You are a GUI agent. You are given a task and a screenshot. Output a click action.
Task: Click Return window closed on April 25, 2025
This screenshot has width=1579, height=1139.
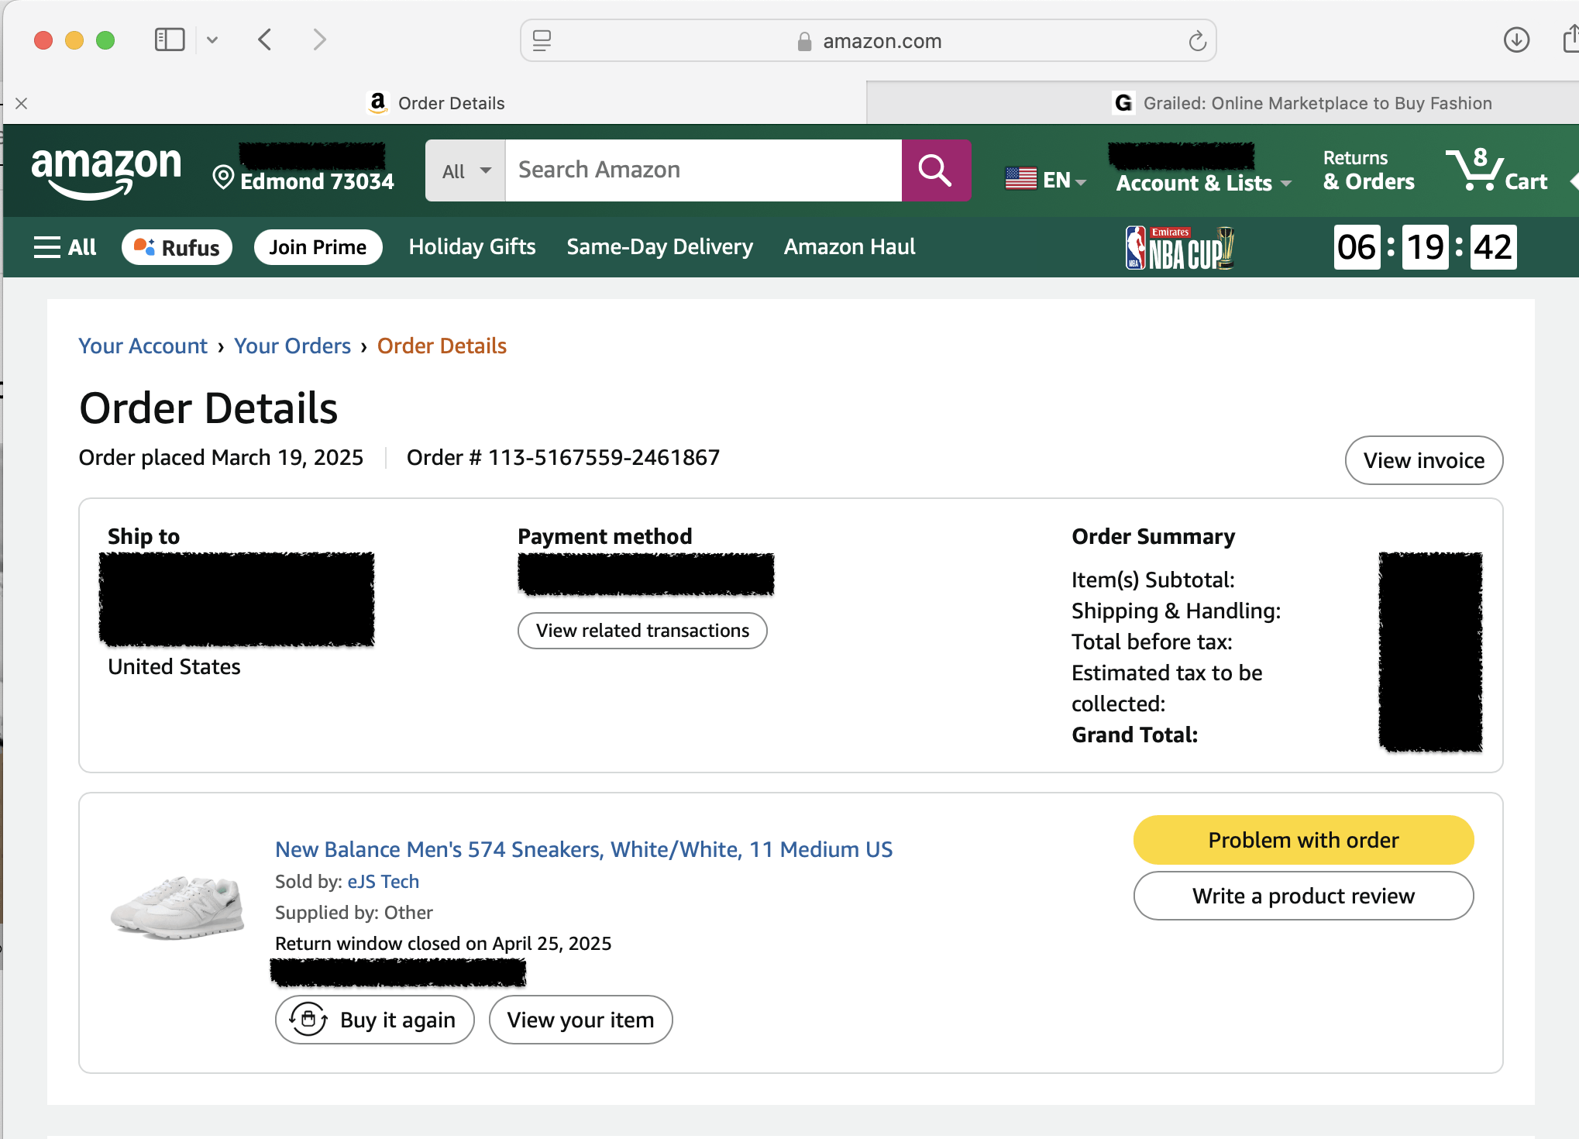click(443, 943)
